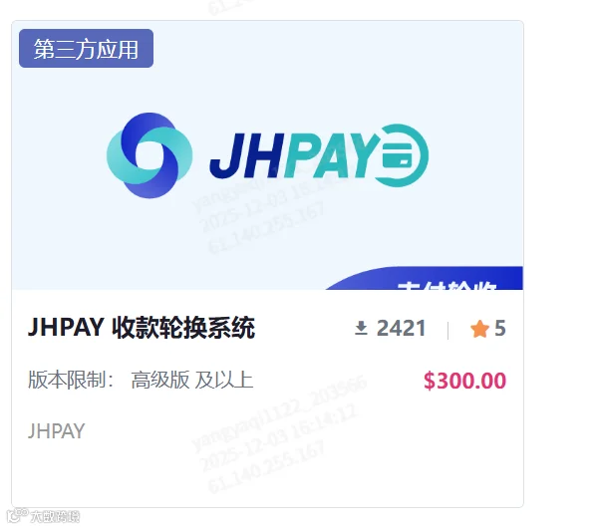This screenshot has width=595, height=529.
Task: Click the 版本限制 label
Action: (71, 380)
